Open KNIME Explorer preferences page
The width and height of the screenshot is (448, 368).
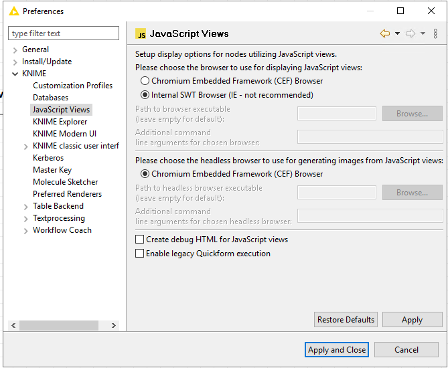point(60,122)
